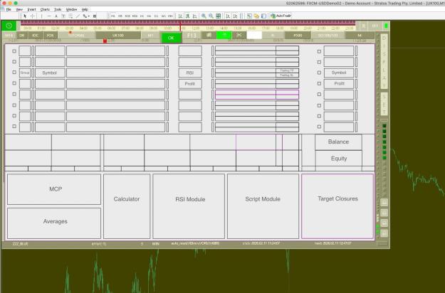Click the RSI column cell
The width and height of the screenshot is (445, 293).
(190, 73)
